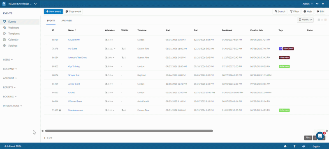The image size is (329, 149).
Task: Click the Search button
Action: pos(280,11)
